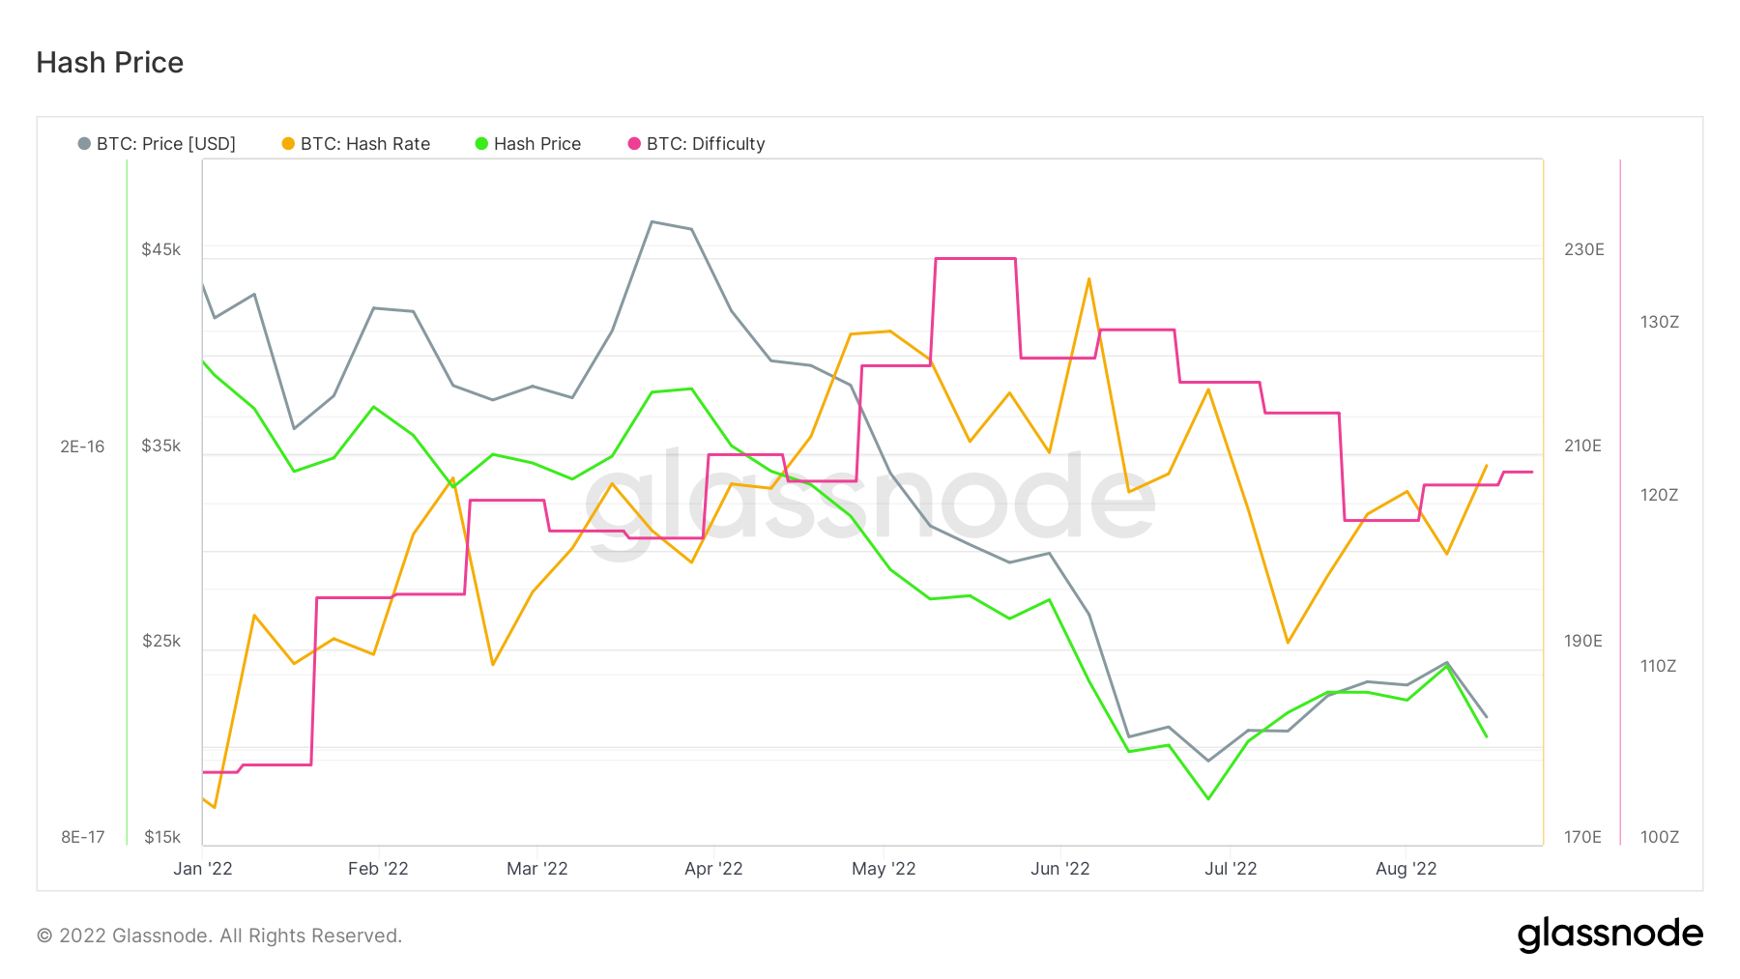Click the green Hash Price legend dot

(x=481, y=144)
